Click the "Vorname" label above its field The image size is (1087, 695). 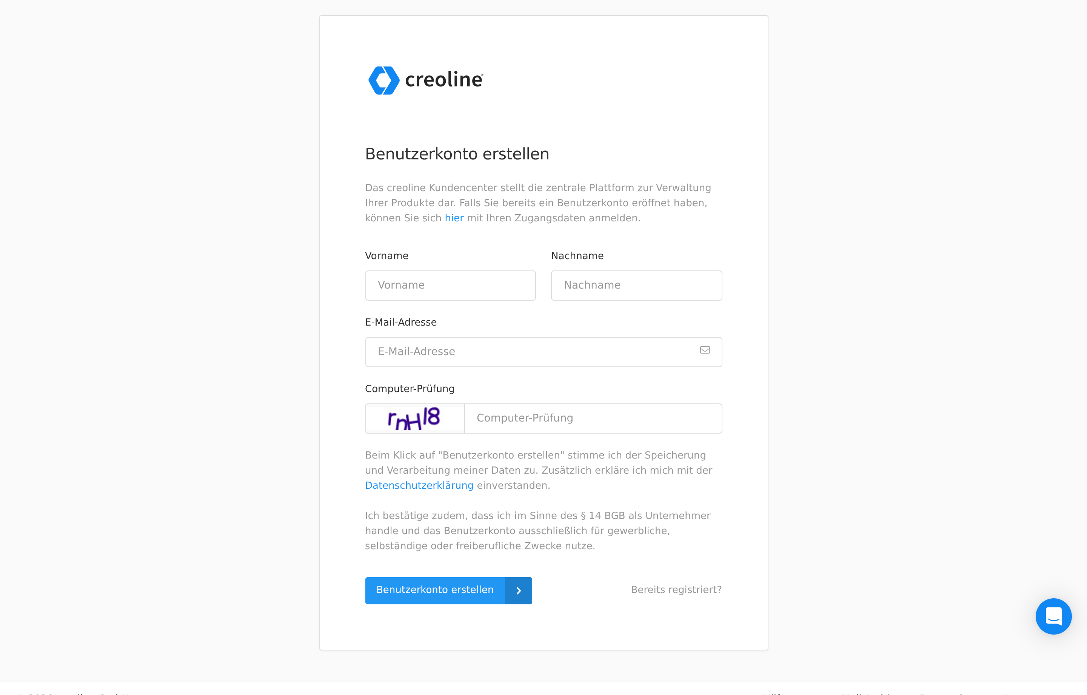coord(386,256)
